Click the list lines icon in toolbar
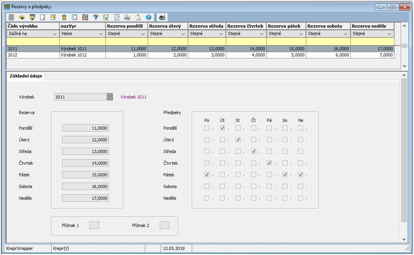This screenshot has height=255, width=414. [x=11, y=17]
